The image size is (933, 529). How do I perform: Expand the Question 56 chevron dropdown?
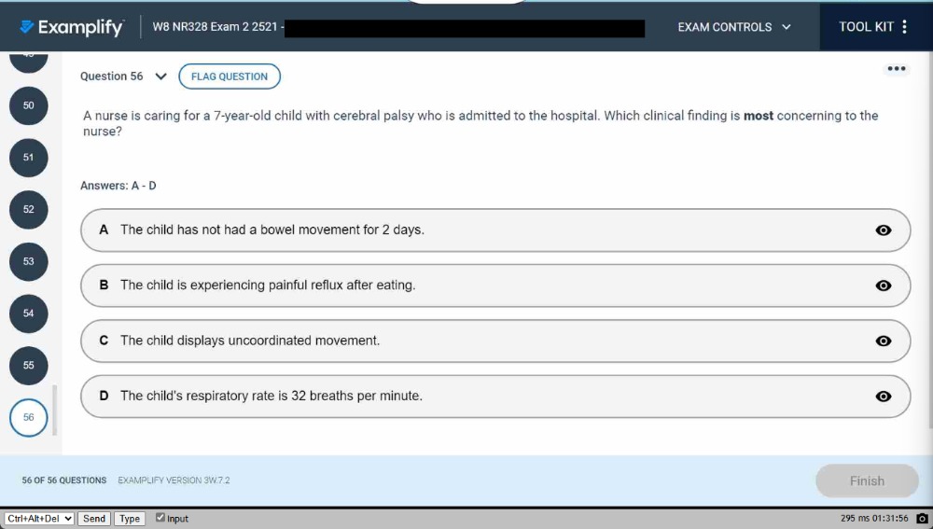160,77
